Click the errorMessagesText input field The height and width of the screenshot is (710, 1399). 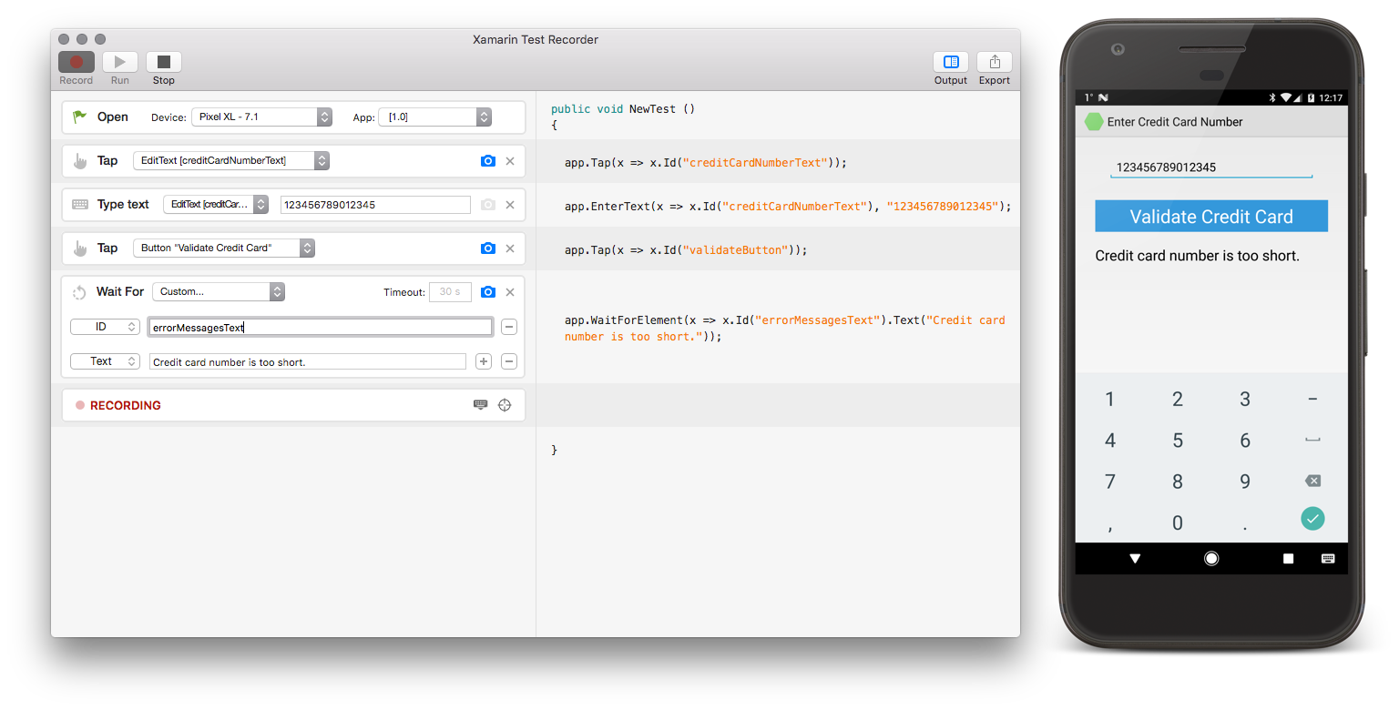click(321, 327)
